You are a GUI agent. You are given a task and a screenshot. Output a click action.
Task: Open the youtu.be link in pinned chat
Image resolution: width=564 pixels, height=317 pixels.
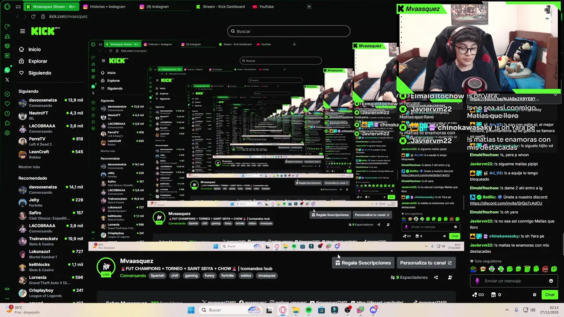[x=504, y=99]
